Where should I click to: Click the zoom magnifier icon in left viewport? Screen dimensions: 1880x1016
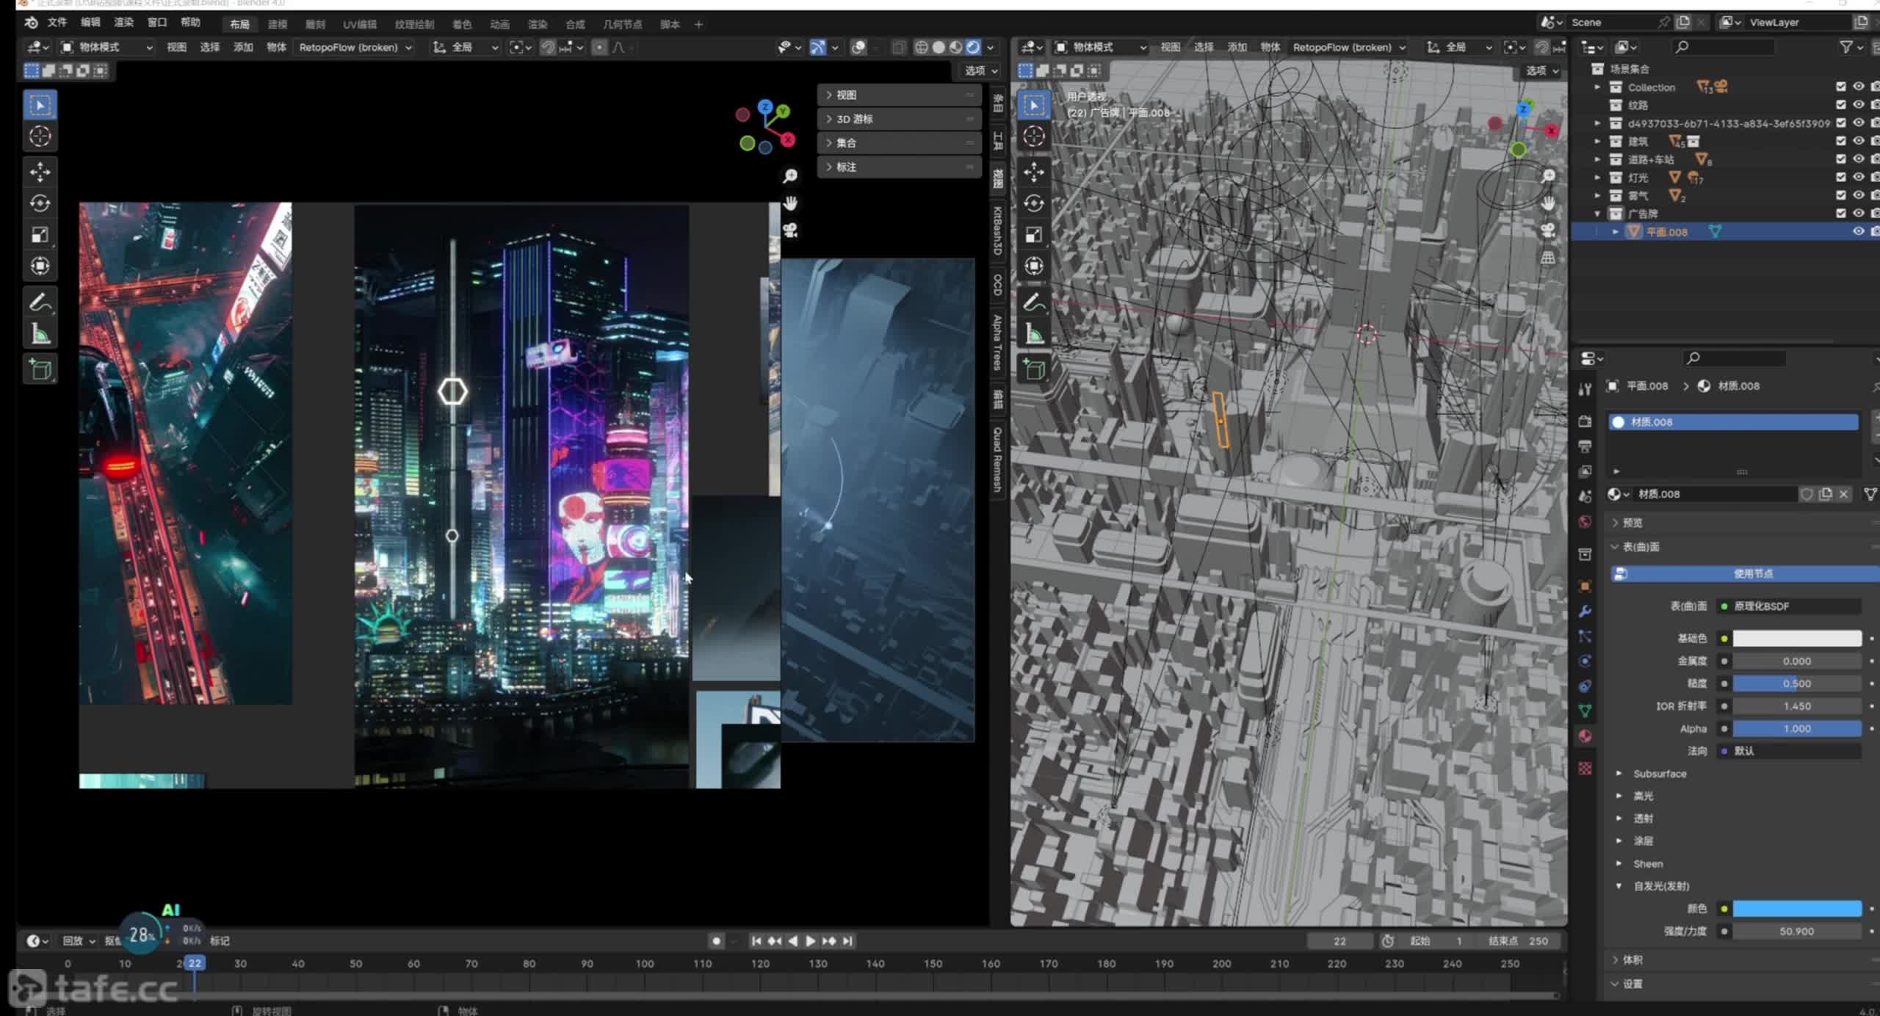click(790, 176)
